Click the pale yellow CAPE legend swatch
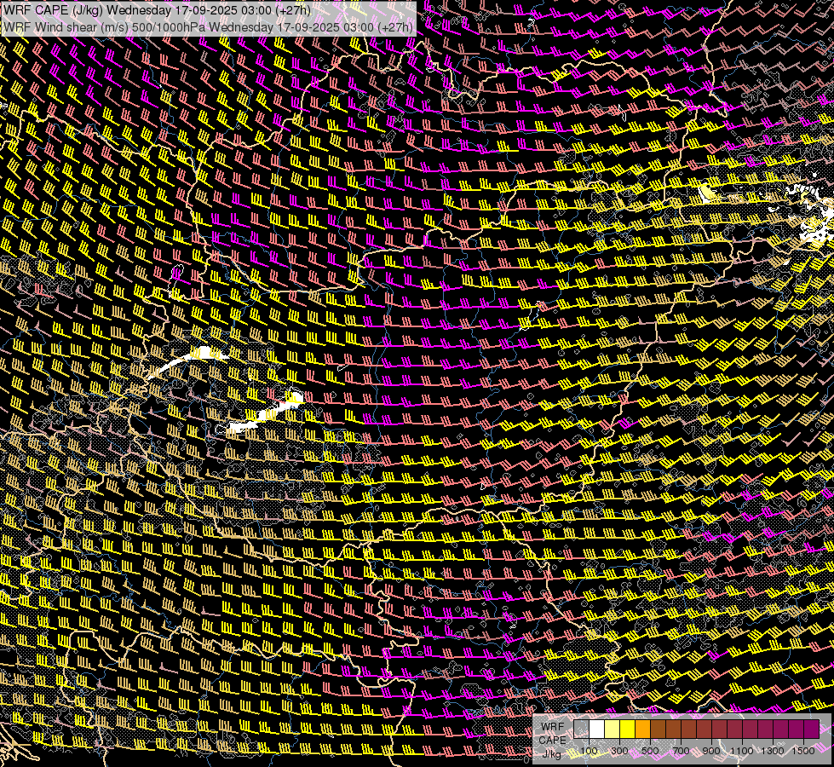The height and width of the screenshot is (767, 834). [x=613, y=729]
